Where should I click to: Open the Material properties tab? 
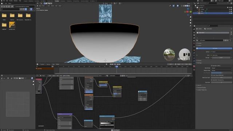[x=194, y=66]
